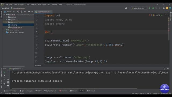Toggle Run tool window button
Image resolution: width=172 pixels, height=97 pixels.
point(82,91)
